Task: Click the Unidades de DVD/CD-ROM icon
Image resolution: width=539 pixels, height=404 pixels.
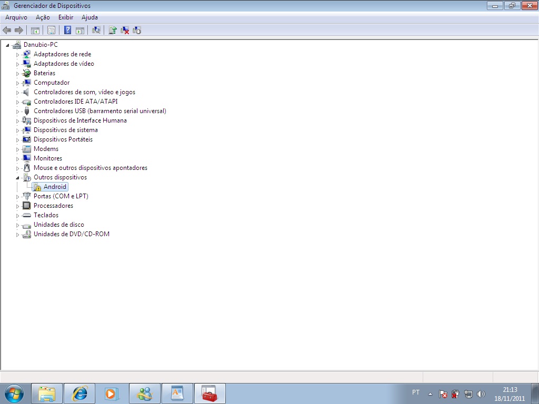Action: point(26,234)
